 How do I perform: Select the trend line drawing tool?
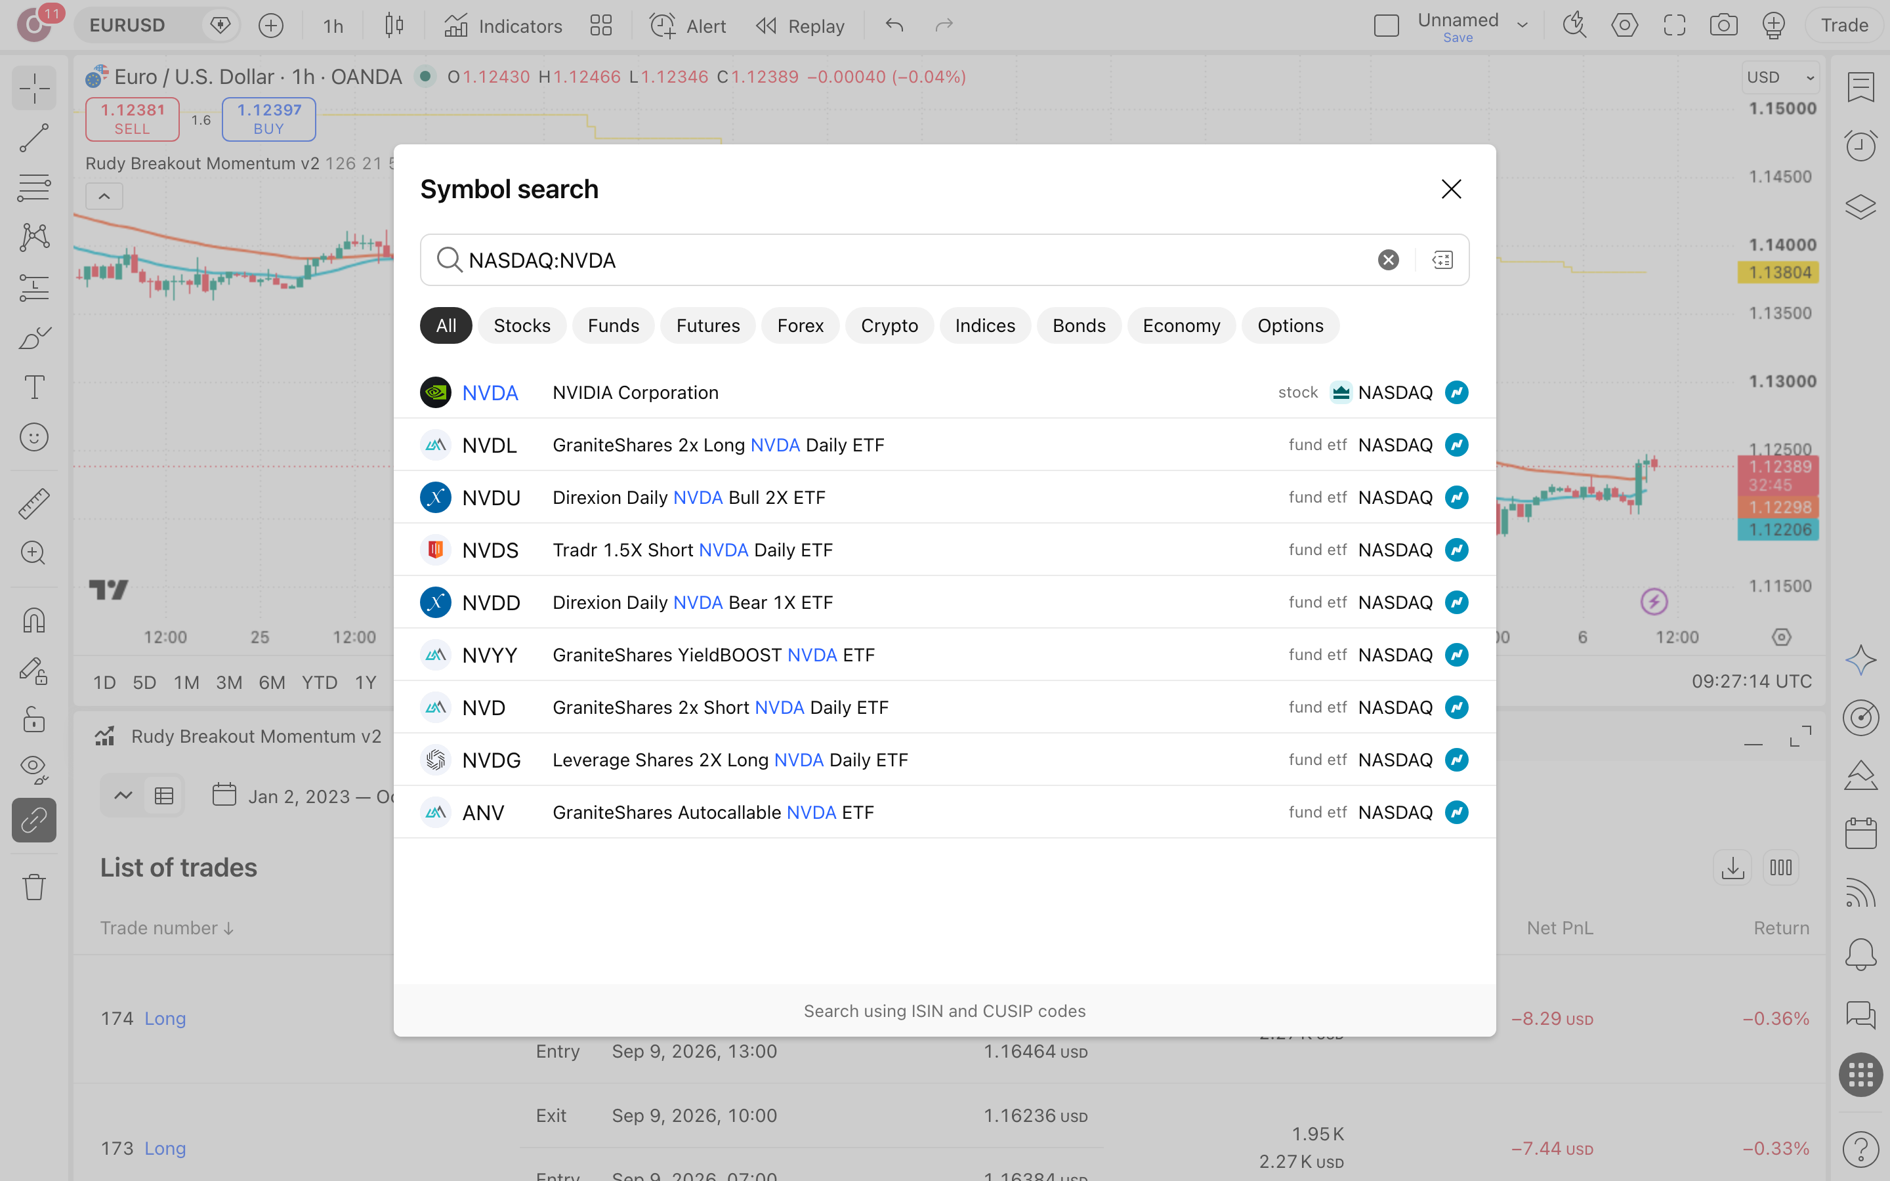33,138
